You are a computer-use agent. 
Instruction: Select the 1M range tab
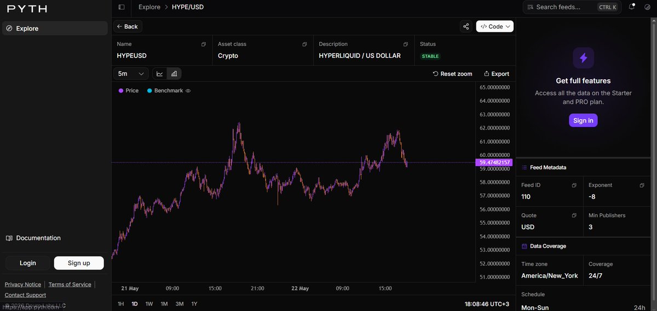tap(164, 304)
